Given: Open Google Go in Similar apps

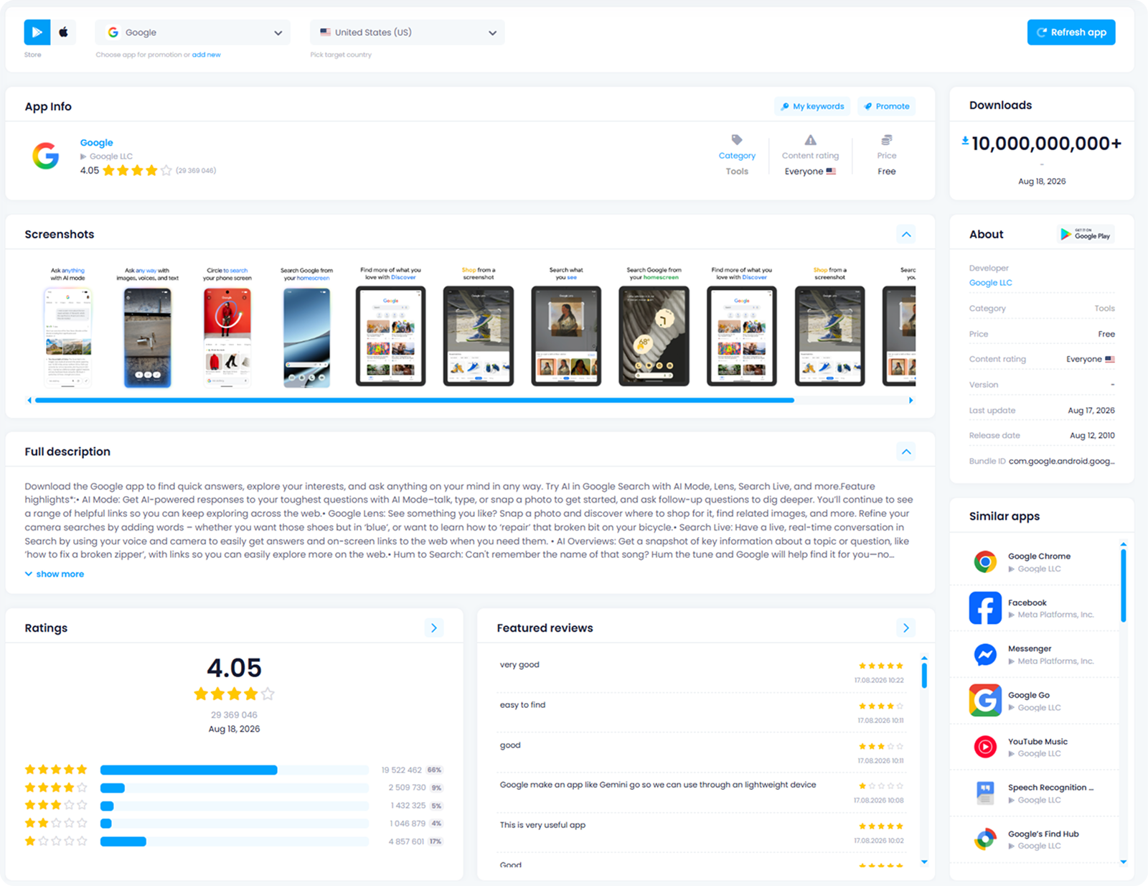Looking at the screenshot, I should (1034, 701).
